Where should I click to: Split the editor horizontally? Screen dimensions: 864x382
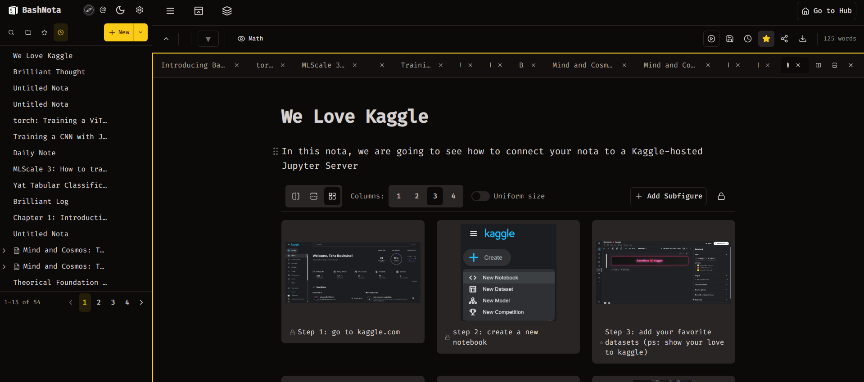click(x=835, y=65)
